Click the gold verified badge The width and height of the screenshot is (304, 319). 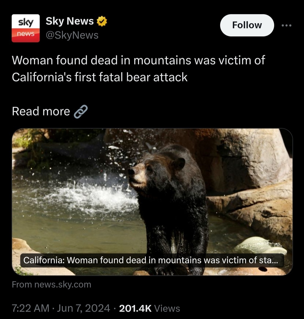point(102,21)
